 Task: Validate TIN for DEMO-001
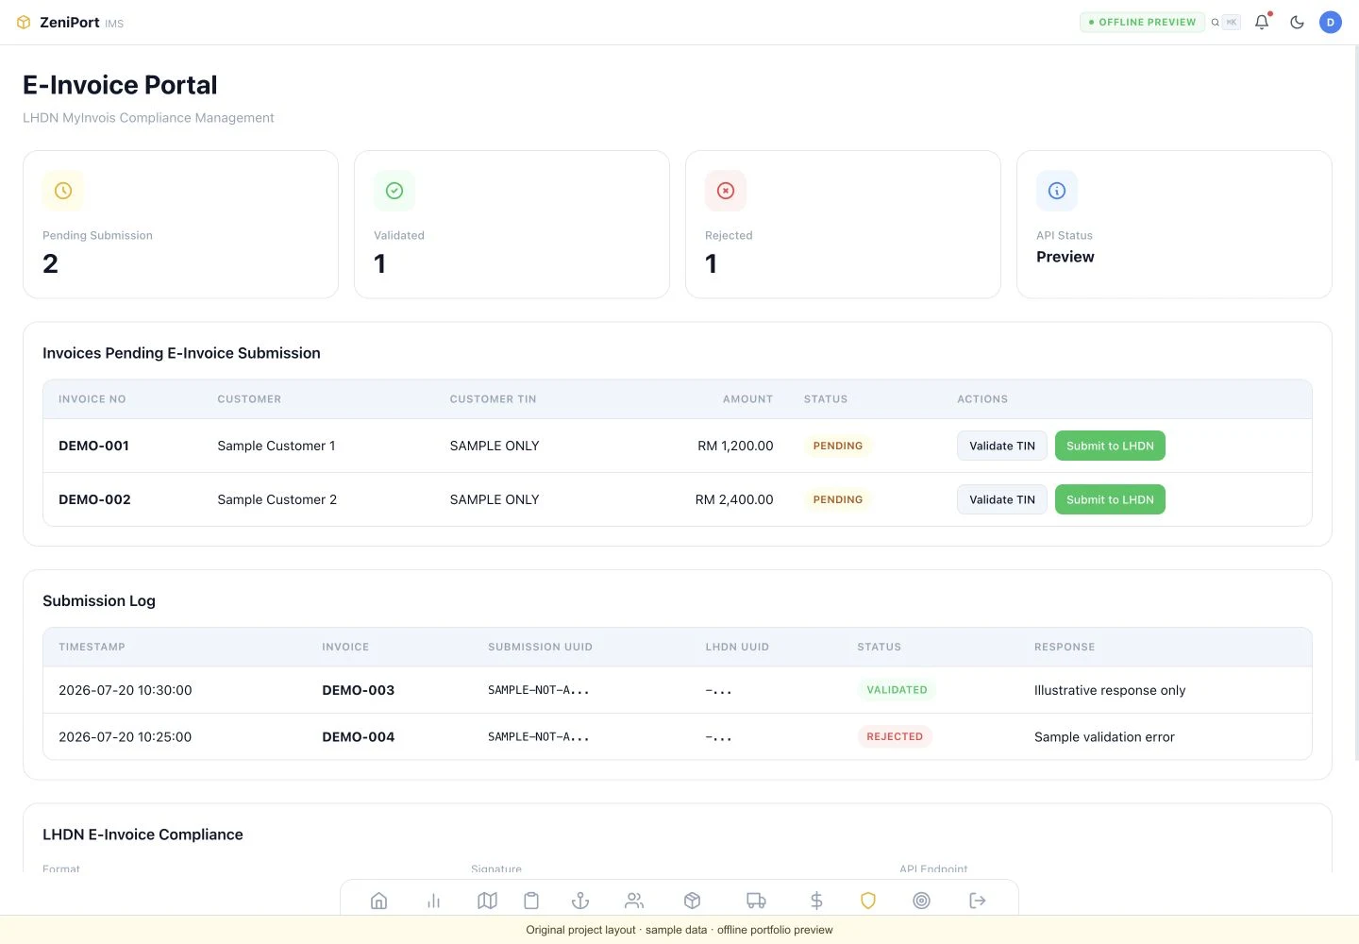coord(1002,446)
